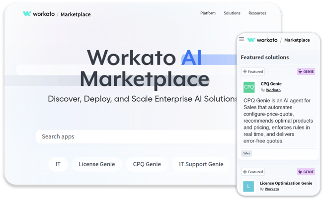
Task: Focus the Search apps field
Action: pyautogui.click(x=136, y=136)
